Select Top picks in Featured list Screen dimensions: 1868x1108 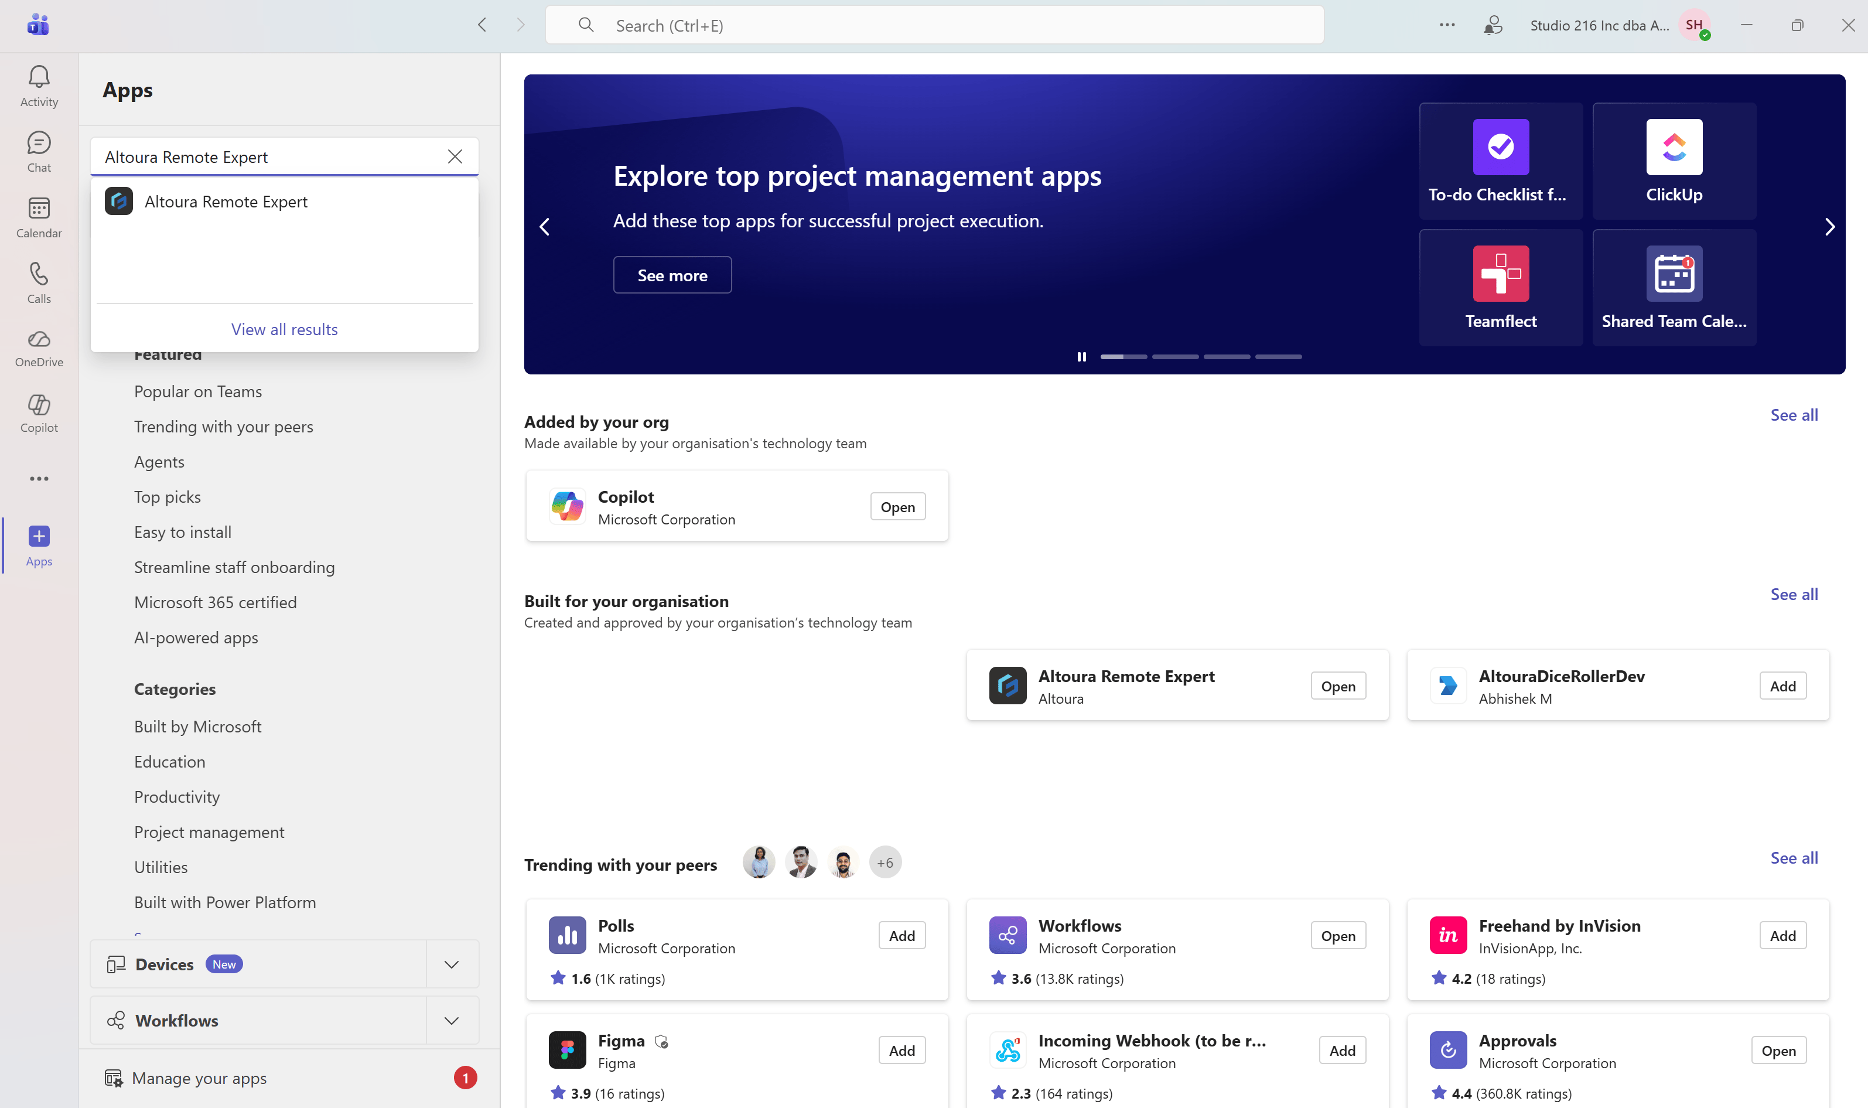click(167, 497)
